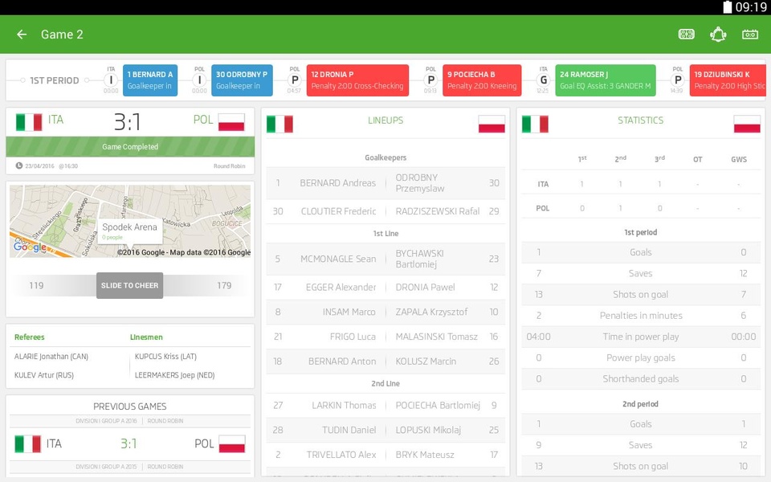Image resolution: width=771 pixels, height=482 pixels.
Task: Select the G goal marker on the timeline
Action: click(544, 80)
